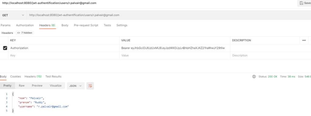This screenshot has width=311, height=116.
Task: Select the Pretty view button
Action: (x=8, y=86)
